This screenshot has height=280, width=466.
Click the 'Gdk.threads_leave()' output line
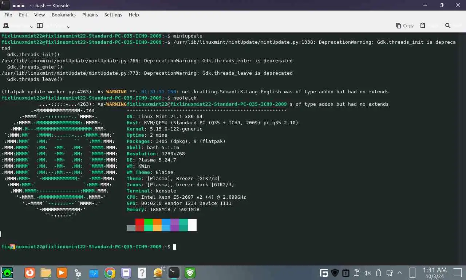[35, 79]
